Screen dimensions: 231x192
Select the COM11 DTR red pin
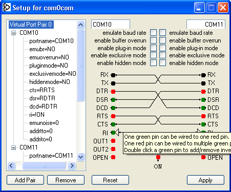[x=203, y=92]
